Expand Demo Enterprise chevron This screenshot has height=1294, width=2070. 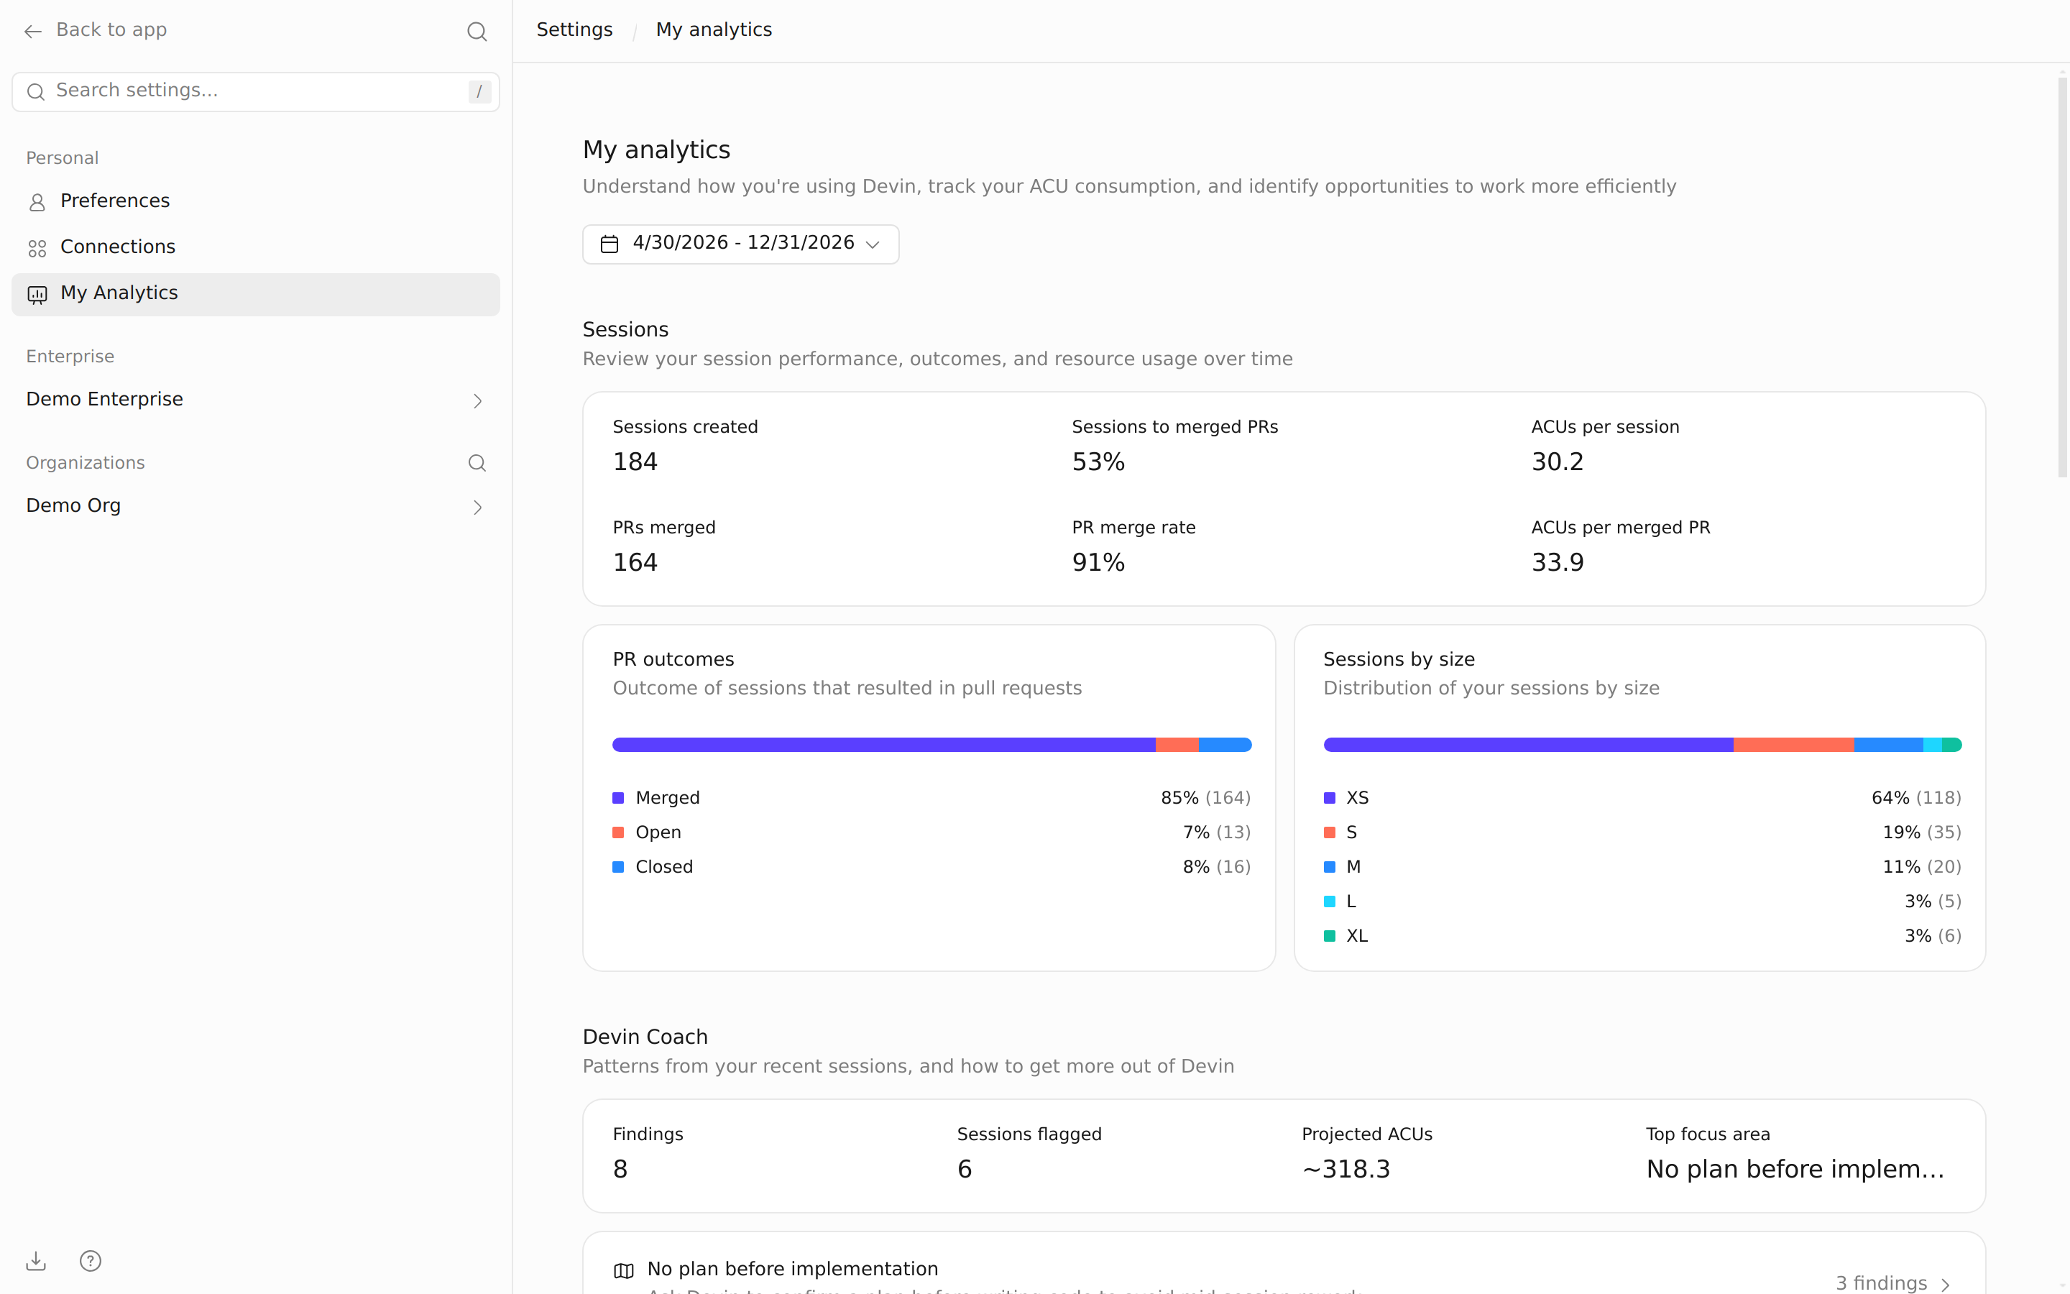pyautogui.click(x=477, y=400)
